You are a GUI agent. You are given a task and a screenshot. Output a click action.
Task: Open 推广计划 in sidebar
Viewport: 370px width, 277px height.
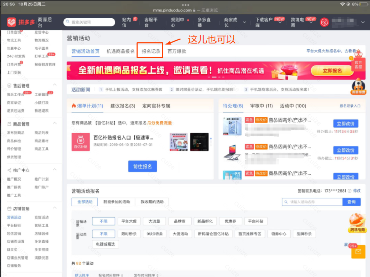[41, 179]
